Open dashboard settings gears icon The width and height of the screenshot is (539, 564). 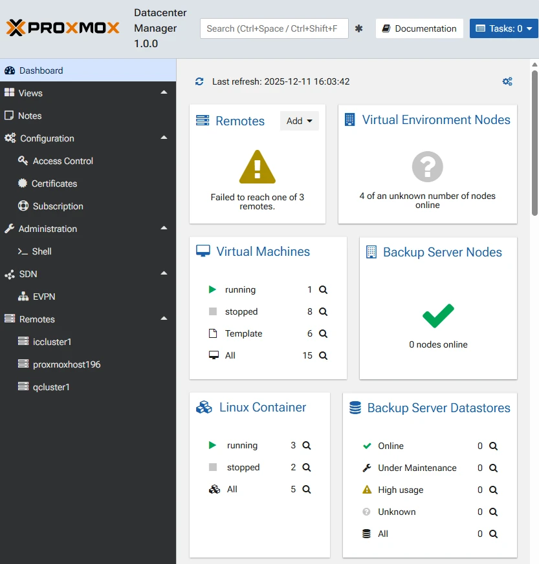point(507,81)
